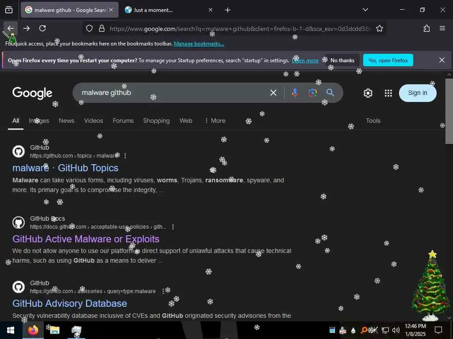453x339 pixels.
Task: Open the Firefox extensions puzzle icon
Action: [x=426, y=28]
